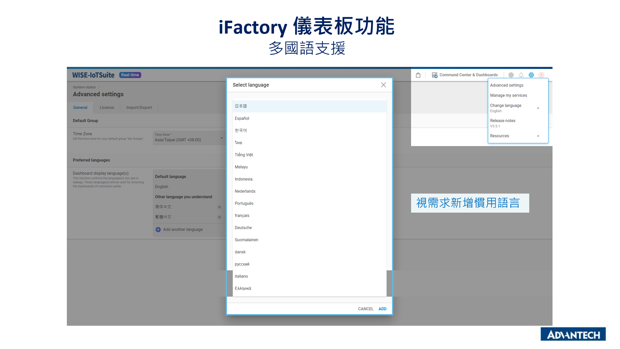Click the Command Center & Dashboards label
This screenshot has width=620, height=349.
[469, 75]
